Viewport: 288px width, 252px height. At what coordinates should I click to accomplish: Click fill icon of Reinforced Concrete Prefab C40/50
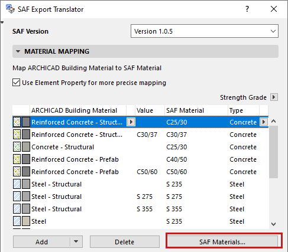point(17,159)
